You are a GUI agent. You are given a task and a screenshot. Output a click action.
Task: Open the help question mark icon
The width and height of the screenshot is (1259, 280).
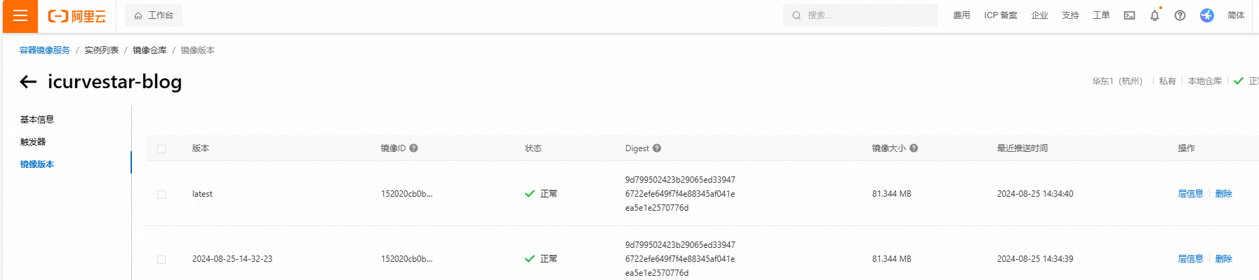(1180, 15)
